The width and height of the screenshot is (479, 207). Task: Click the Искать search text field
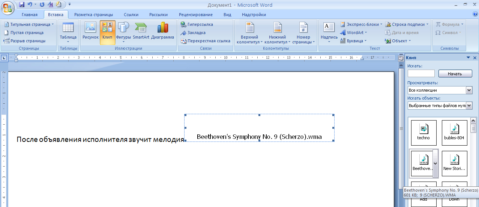point(421,74)
